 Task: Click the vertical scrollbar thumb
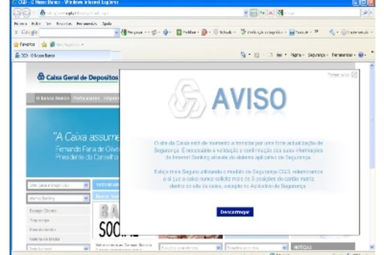pos(372,119)
